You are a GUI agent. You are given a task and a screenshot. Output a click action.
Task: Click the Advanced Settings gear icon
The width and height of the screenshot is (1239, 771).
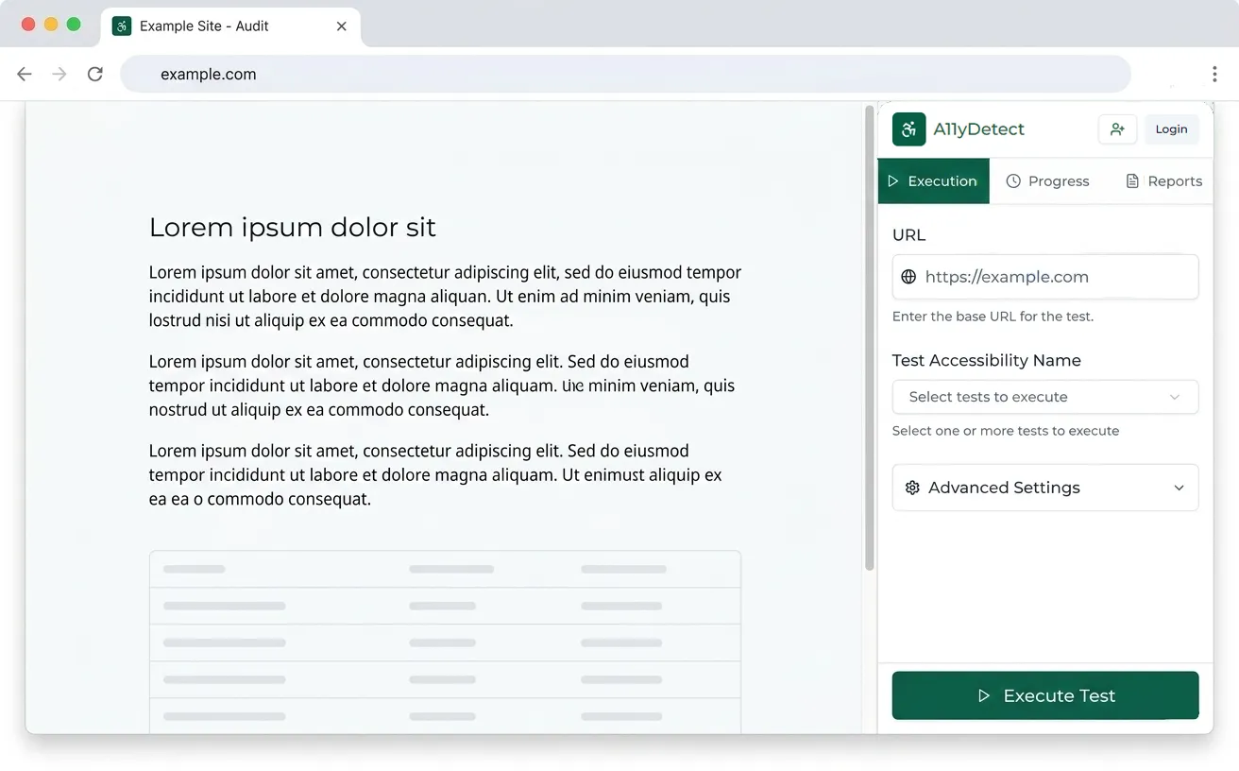912,488
